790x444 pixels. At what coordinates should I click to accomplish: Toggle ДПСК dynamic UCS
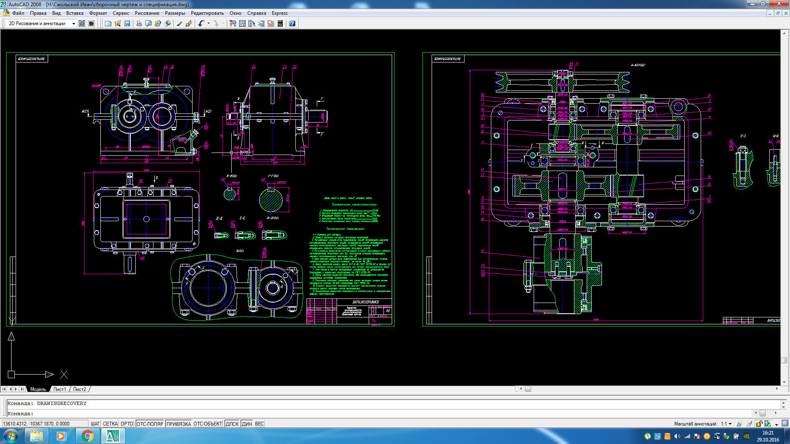point(232,424)
